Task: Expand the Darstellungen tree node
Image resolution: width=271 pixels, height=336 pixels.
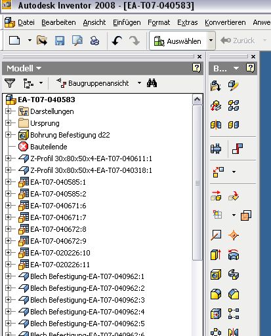Action: tap(8, 111)
